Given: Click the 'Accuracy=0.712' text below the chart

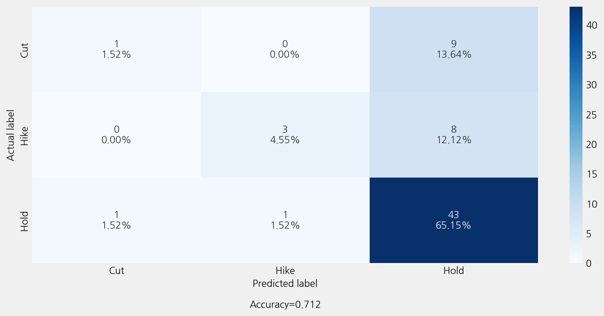Looking at the screenshot, I should (285, 305).
